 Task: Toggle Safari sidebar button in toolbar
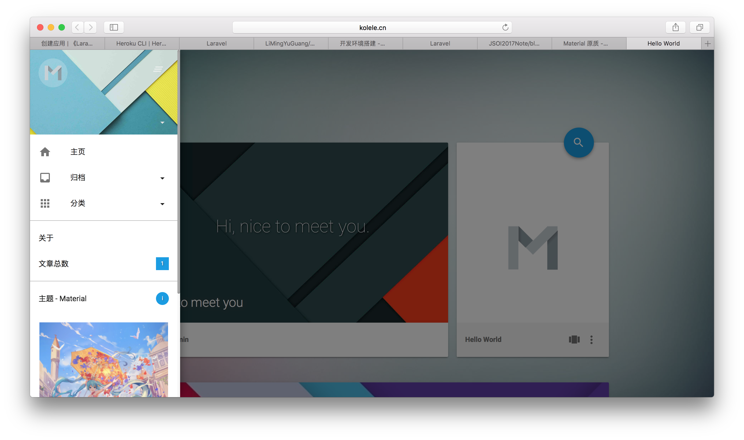[x=114, y=28]
